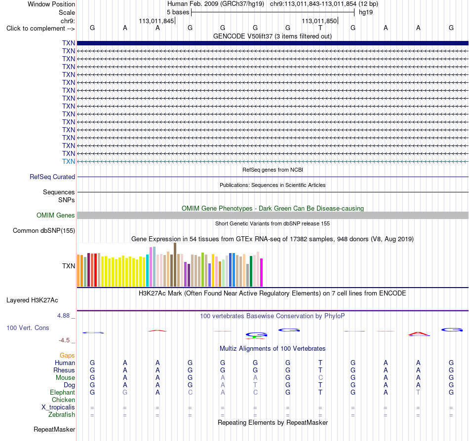Click the Layered H3K27Ac label
Image resolution: width=469 pixels, height=441 pixels.
[32, 300]
